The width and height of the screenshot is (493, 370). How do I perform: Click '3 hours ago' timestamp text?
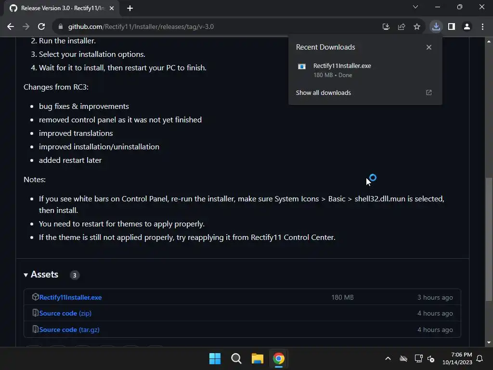[x=435, y=297]
